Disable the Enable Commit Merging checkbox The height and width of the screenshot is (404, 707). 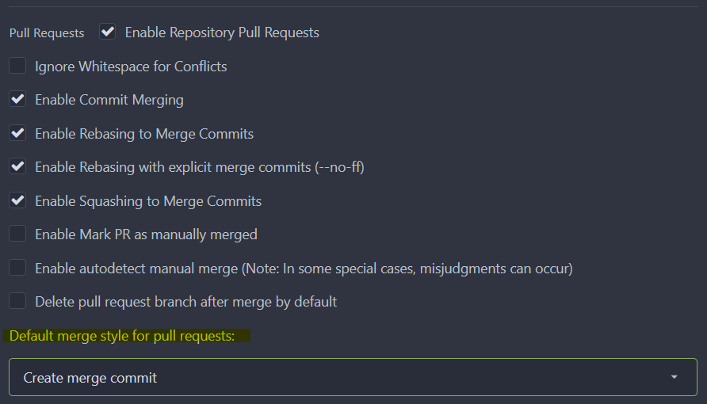click(17, 100)
